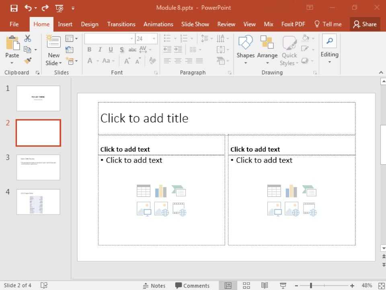This screenshot has width=386, height=290.
Task: Click the Save icon in title bar
Action: tap(14, 8)
